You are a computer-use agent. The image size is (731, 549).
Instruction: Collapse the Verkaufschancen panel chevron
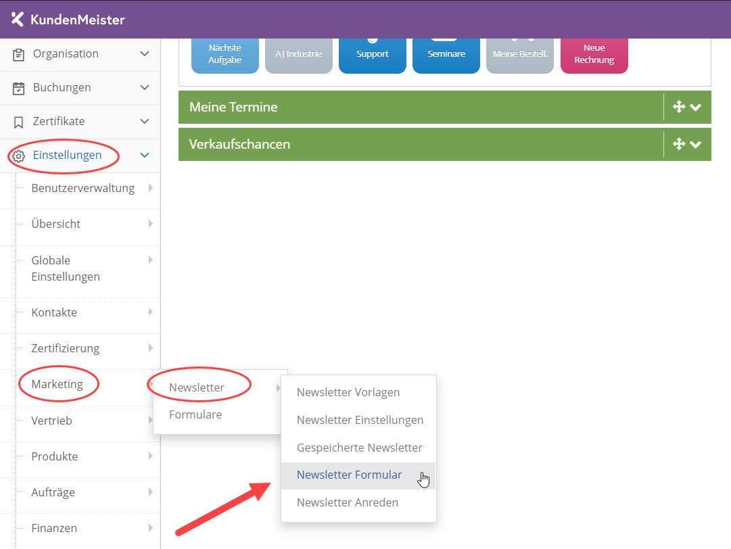[x=696, y=145]
